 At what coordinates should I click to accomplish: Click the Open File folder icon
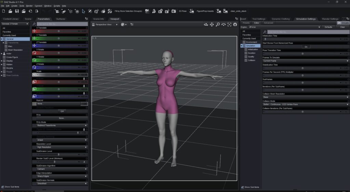pos(10,11)
